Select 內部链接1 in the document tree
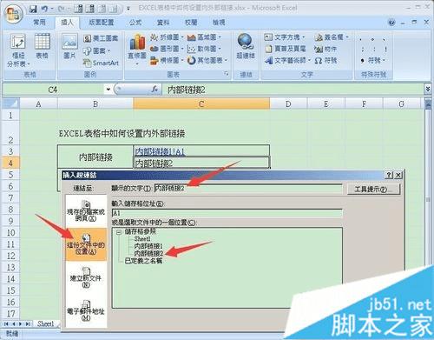 (148, 246)
